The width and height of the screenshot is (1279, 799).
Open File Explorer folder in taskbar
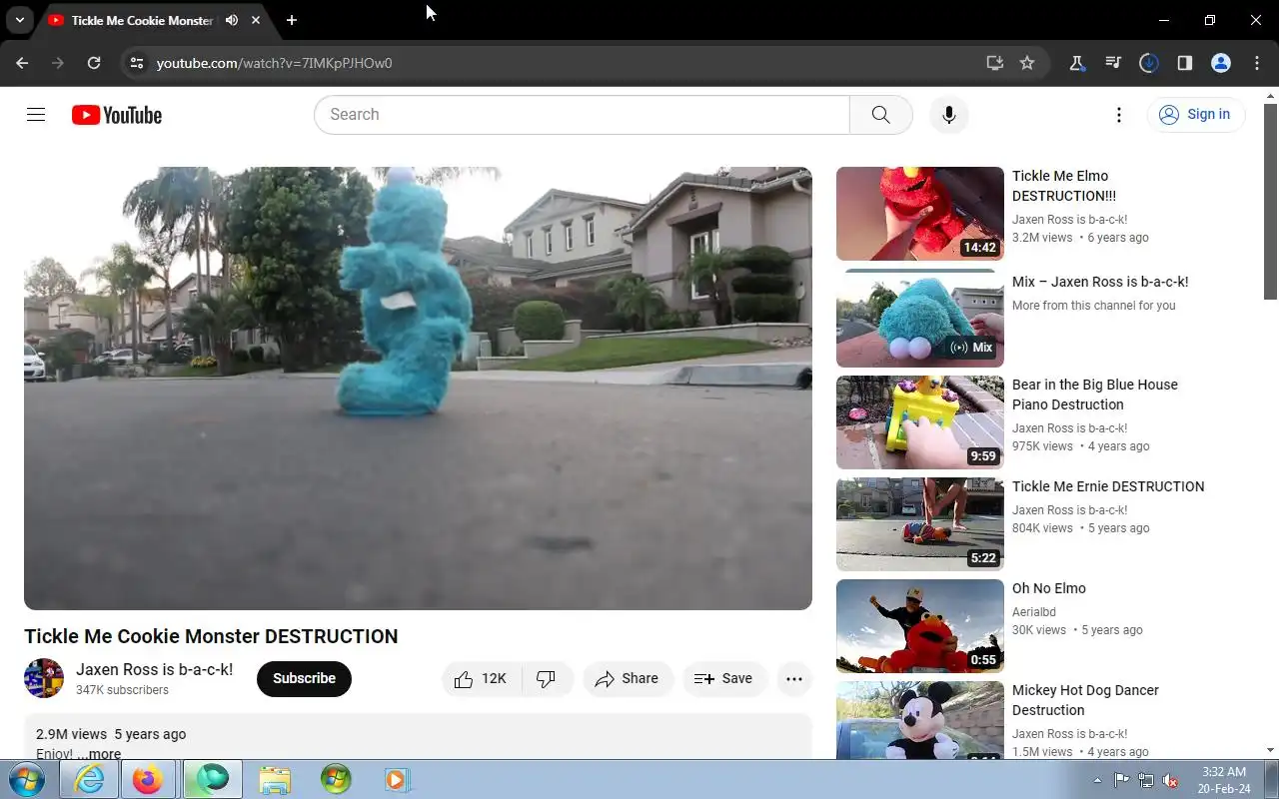click(x=274, y=779)
